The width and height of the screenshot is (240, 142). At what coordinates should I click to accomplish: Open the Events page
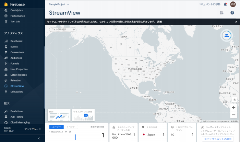[x=14, y=47]
